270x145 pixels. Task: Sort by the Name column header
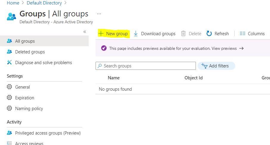click(114, 78)
